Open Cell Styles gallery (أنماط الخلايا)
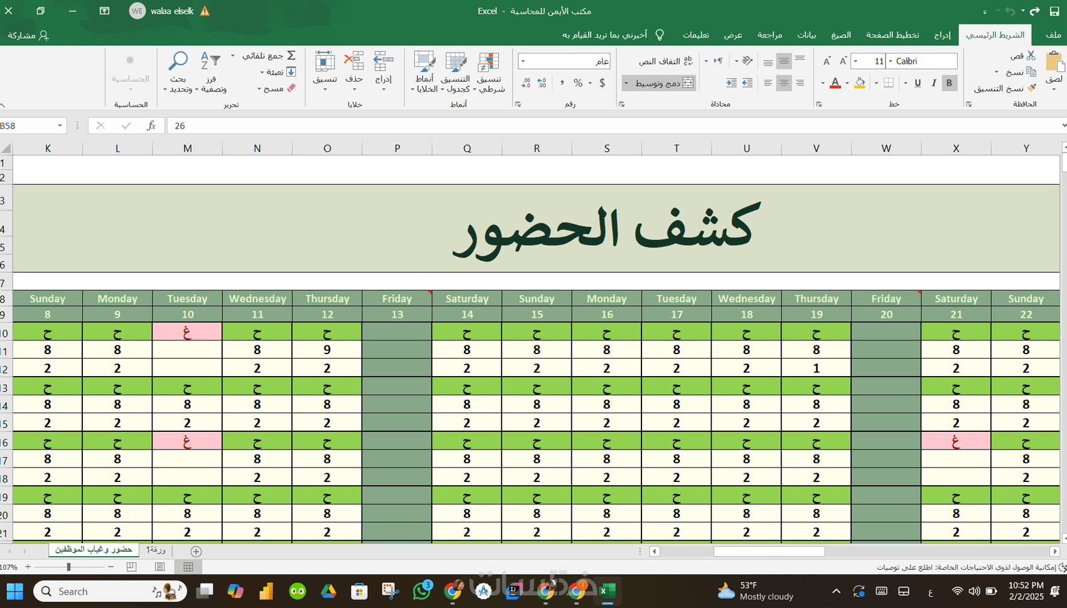 (424, 72)
